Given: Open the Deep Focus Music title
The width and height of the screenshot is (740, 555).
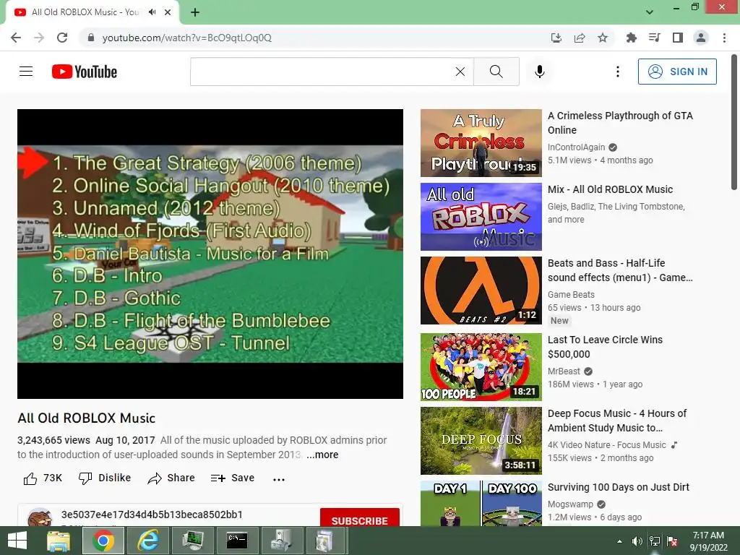Looking at the screenshot, I should (617, 421).
